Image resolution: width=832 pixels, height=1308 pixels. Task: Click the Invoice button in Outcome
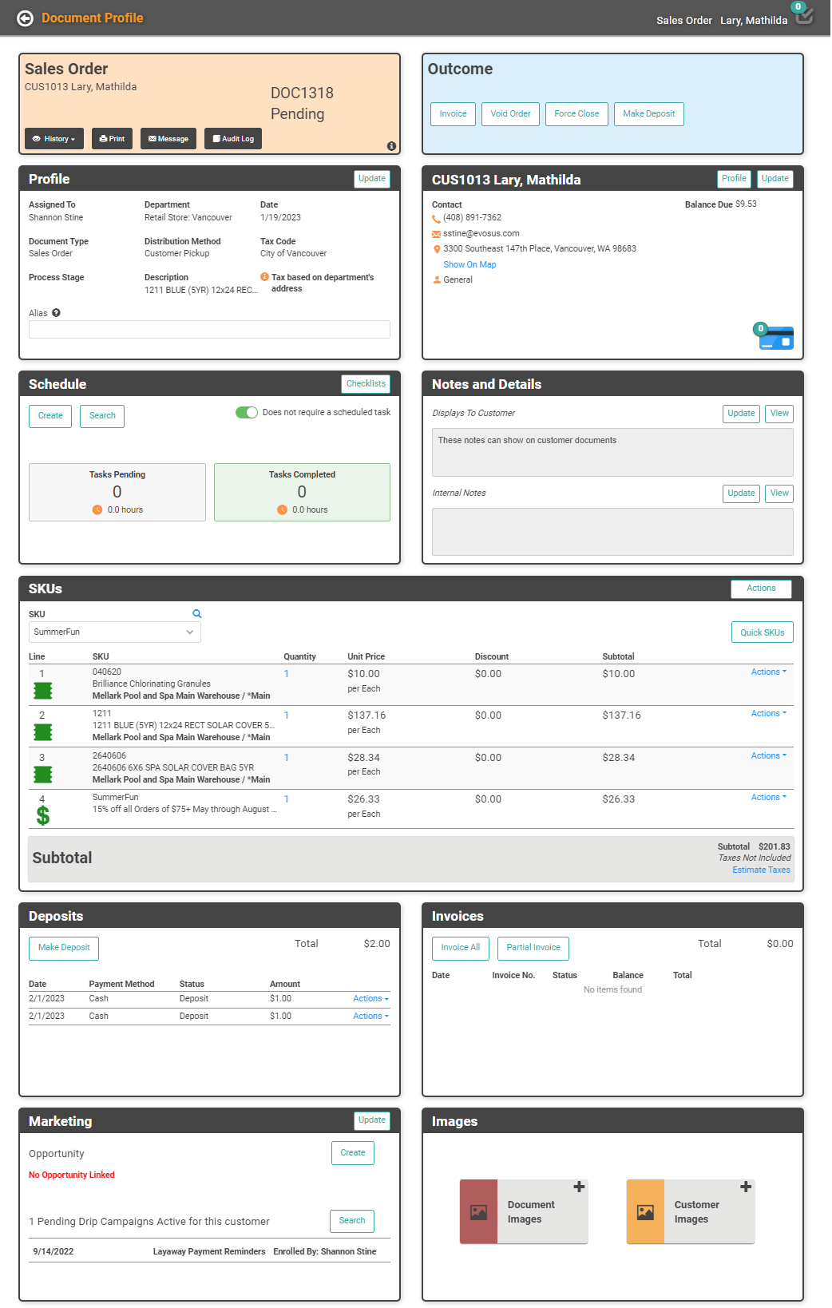453,114
